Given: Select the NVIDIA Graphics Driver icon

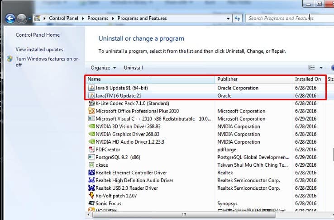Looking at the screenshot, I should (x=91, y=134).
